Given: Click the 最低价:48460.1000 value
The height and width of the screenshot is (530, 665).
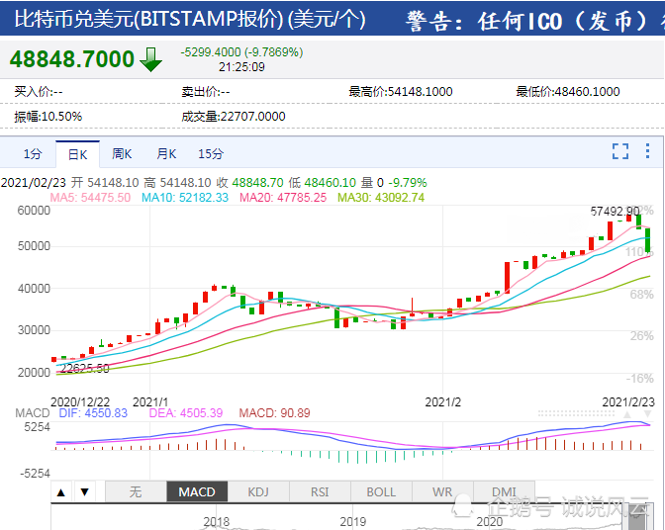Looking at the screenshot, I should [567, 92].
